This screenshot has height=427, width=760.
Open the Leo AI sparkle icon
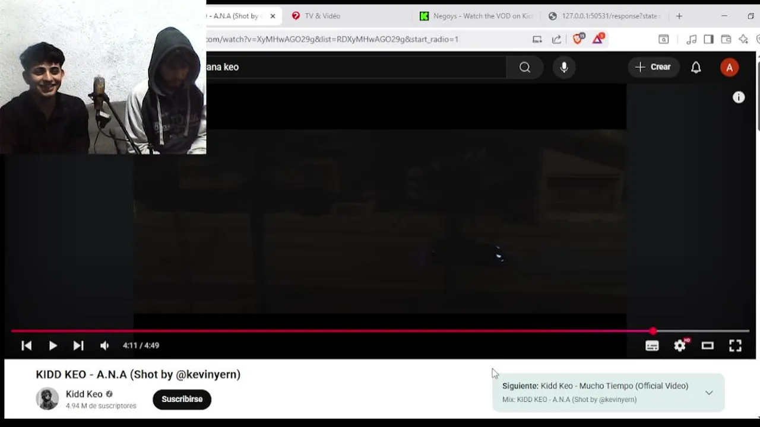(743, 39)
